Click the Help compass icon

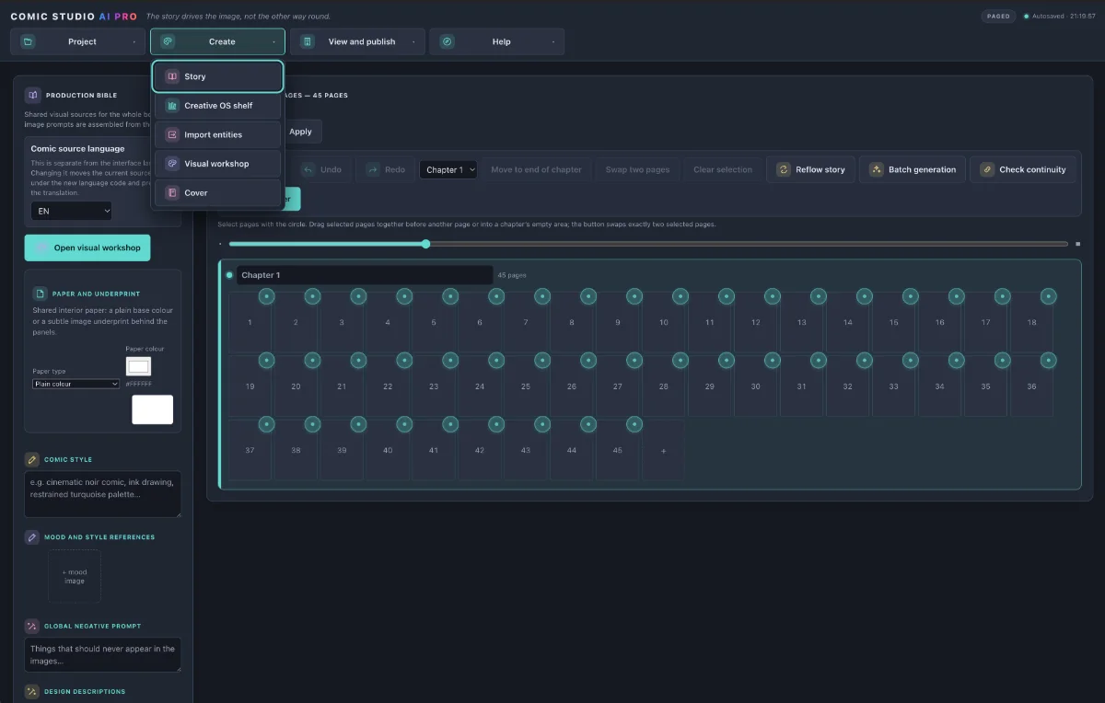pyautogui.click(x=447, y=41)
